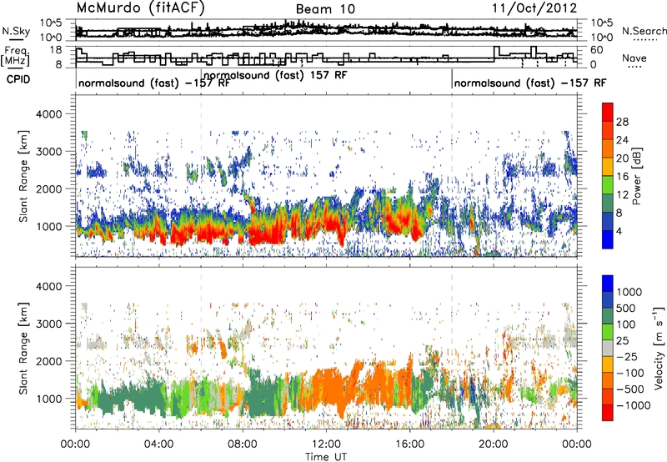Viewport: 667px width, 462px height.
Task: Click the leftmost 'normalsound (fast) -157 RF' label
Action: 154,83
